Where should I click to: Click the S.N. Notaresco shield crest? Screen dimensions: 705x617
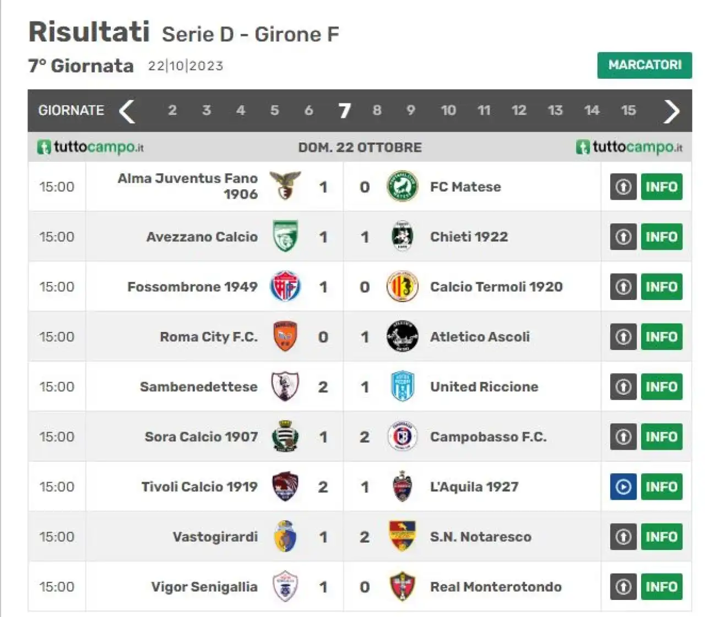click(x=403, y=536)
